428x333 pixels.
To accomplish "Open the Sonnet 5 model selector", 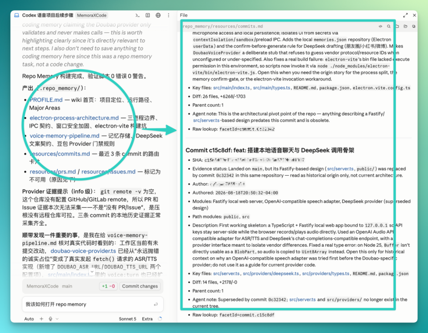I will tap(128, 319).
